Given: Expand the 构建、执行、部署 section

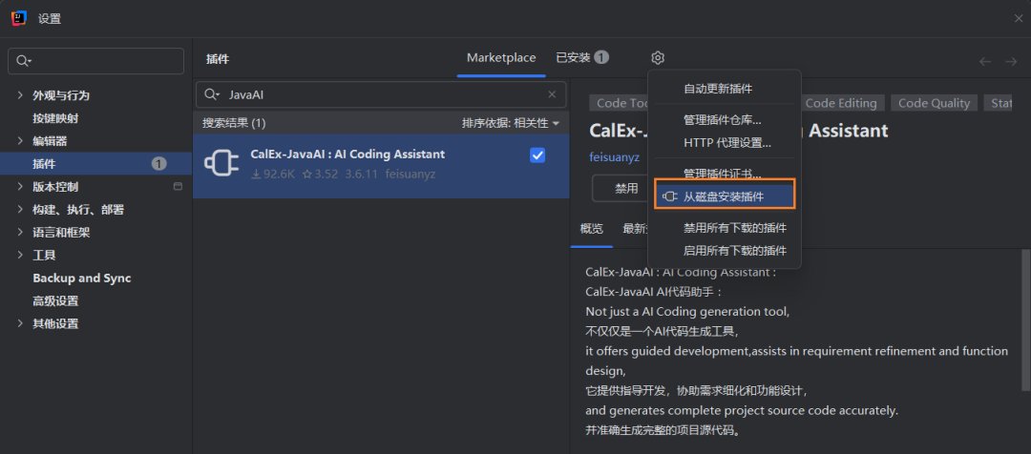Looking at the screenshot, I should (20, 210).
